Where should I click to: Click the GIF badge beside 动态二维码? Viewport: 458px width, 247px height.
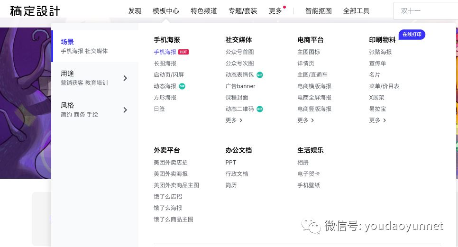click(x=260, y=109)
